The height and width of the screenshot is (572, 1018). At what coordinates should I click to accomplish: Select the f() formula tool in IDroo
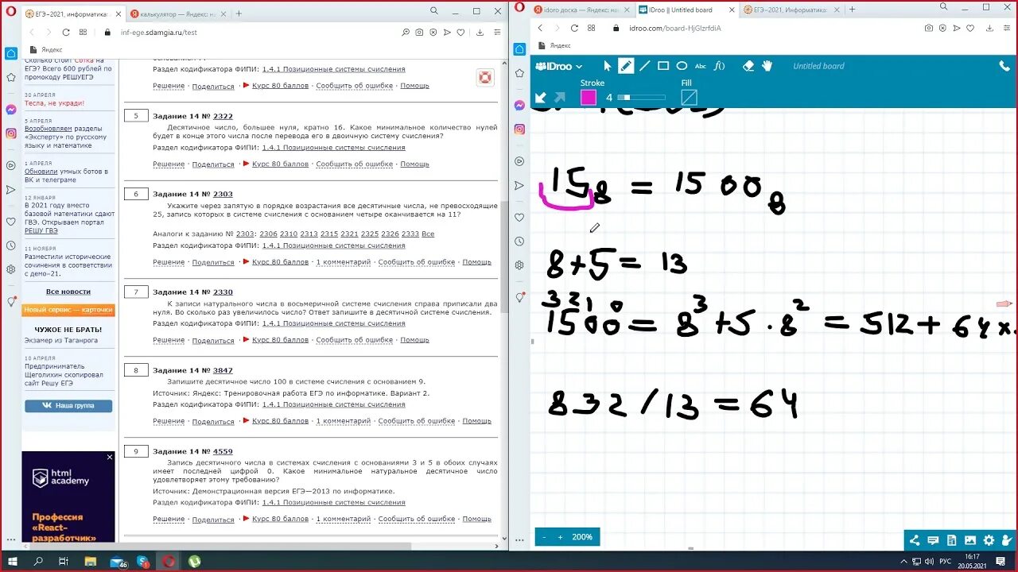click(x=720, y=66)
